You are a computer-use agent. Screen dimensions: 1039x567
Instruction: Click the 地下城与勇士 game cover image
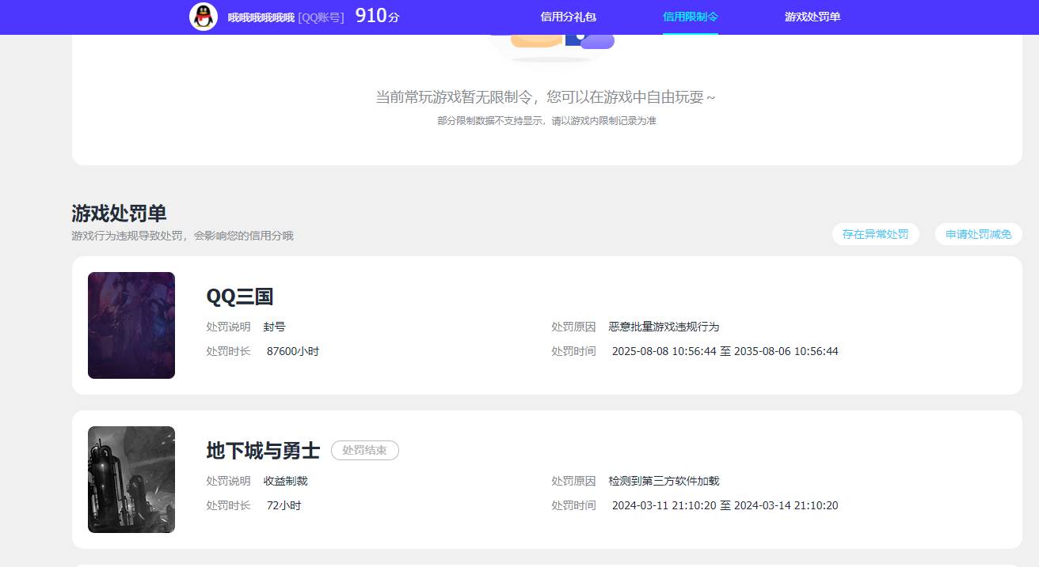click(131, 479)
